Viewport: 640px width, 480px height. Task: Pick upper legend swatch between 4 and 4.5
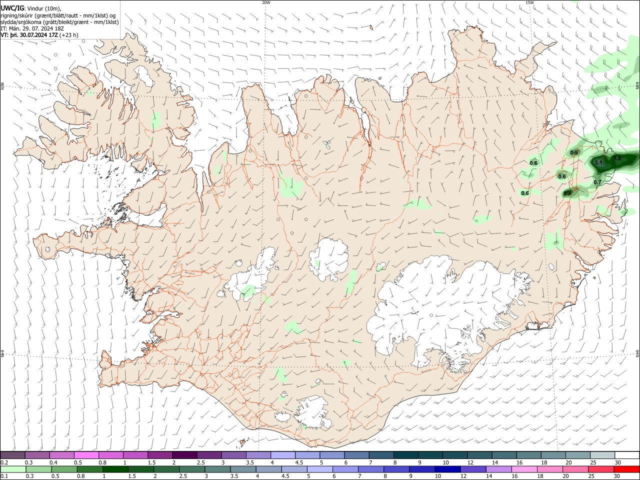pos(282,455)
